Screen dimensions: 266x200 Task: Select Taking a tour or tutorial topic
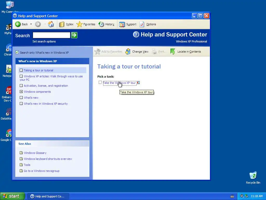38,70
